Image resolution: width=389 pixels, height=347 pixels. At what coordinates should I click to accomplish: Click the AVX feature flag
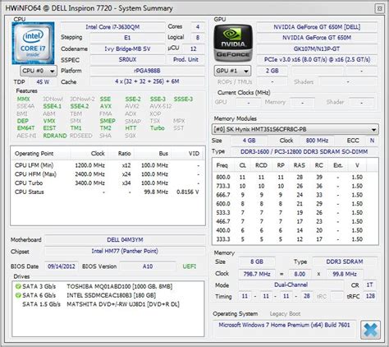click(106, 106)
